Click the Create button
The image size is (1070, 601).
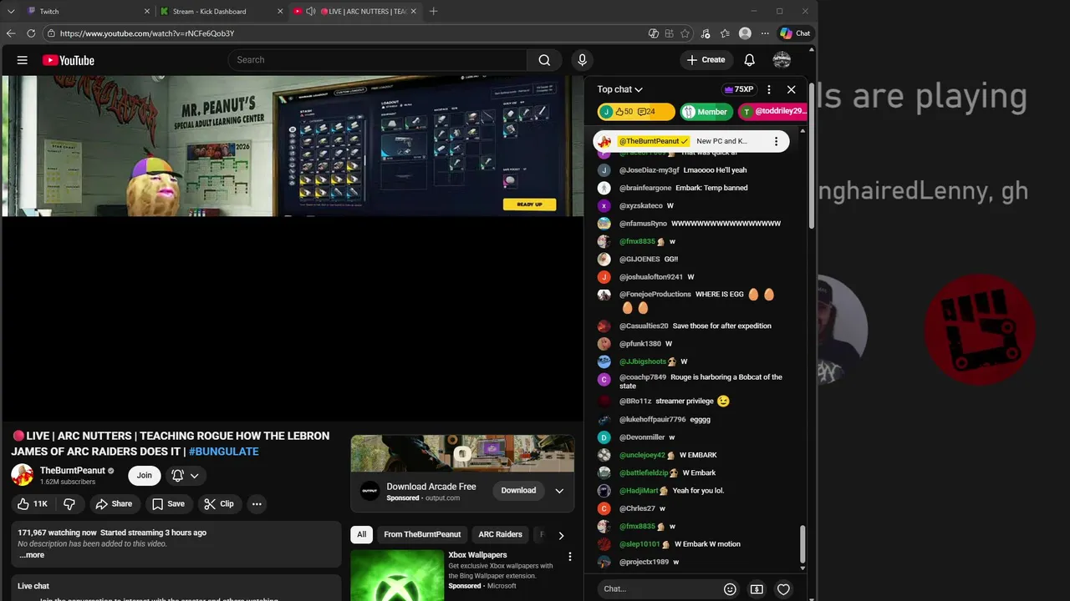coord(706,60)
